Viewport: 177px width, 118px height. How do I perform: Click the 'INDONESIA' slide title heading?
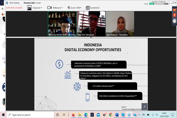coord(93,45)
